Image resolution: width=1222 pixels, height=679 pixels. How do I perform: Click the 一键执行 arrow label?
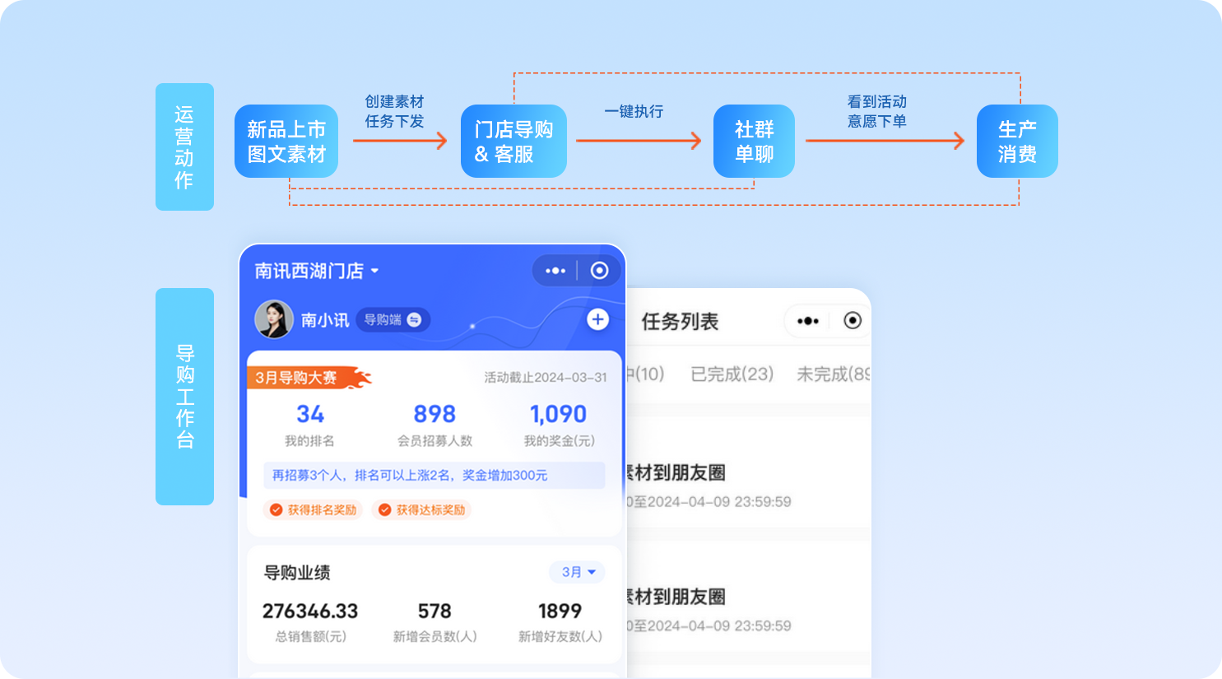tap(634, 111)
